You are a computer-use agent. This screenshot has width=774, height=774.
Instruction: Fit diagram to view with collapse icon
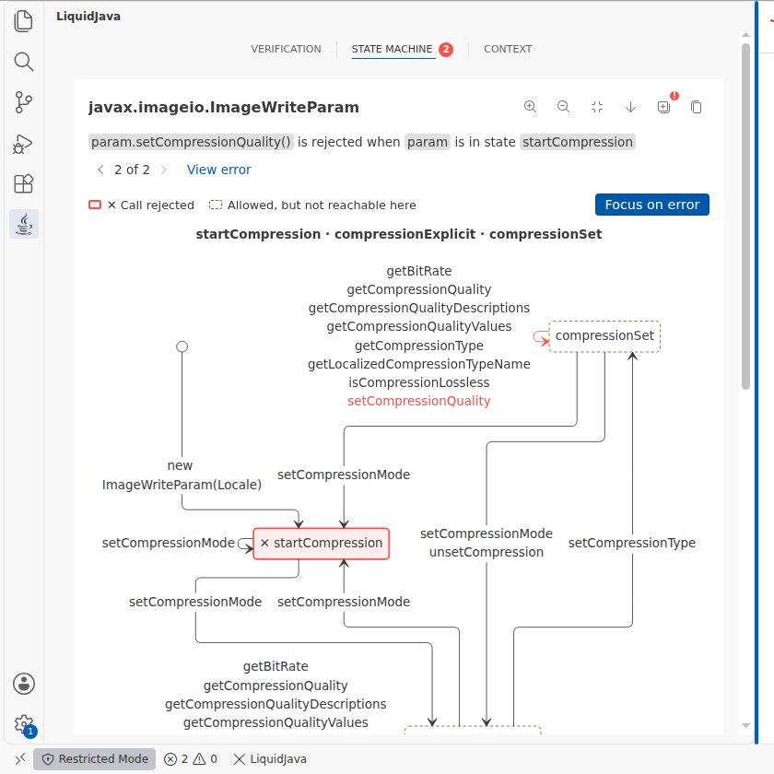[x=597, y=107]
